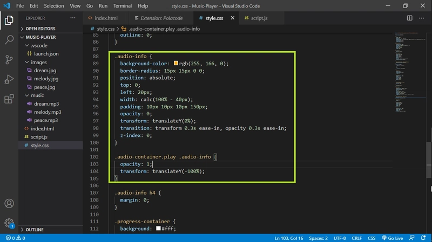Open the Source Control view

9,59
